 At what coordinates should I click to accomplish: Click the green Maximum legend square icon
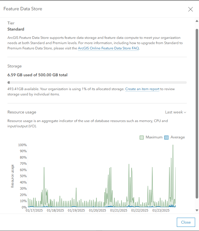pos(141,137)
